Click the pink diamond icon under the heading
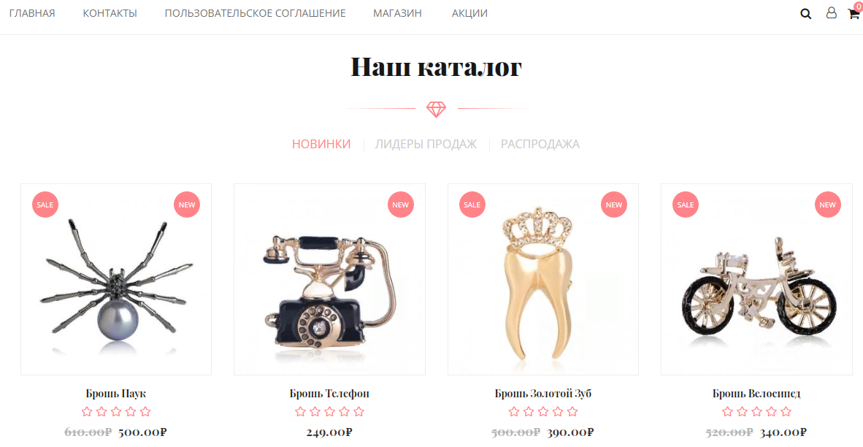The height and width of the screenshot is (447, 863). click(436, 109)
